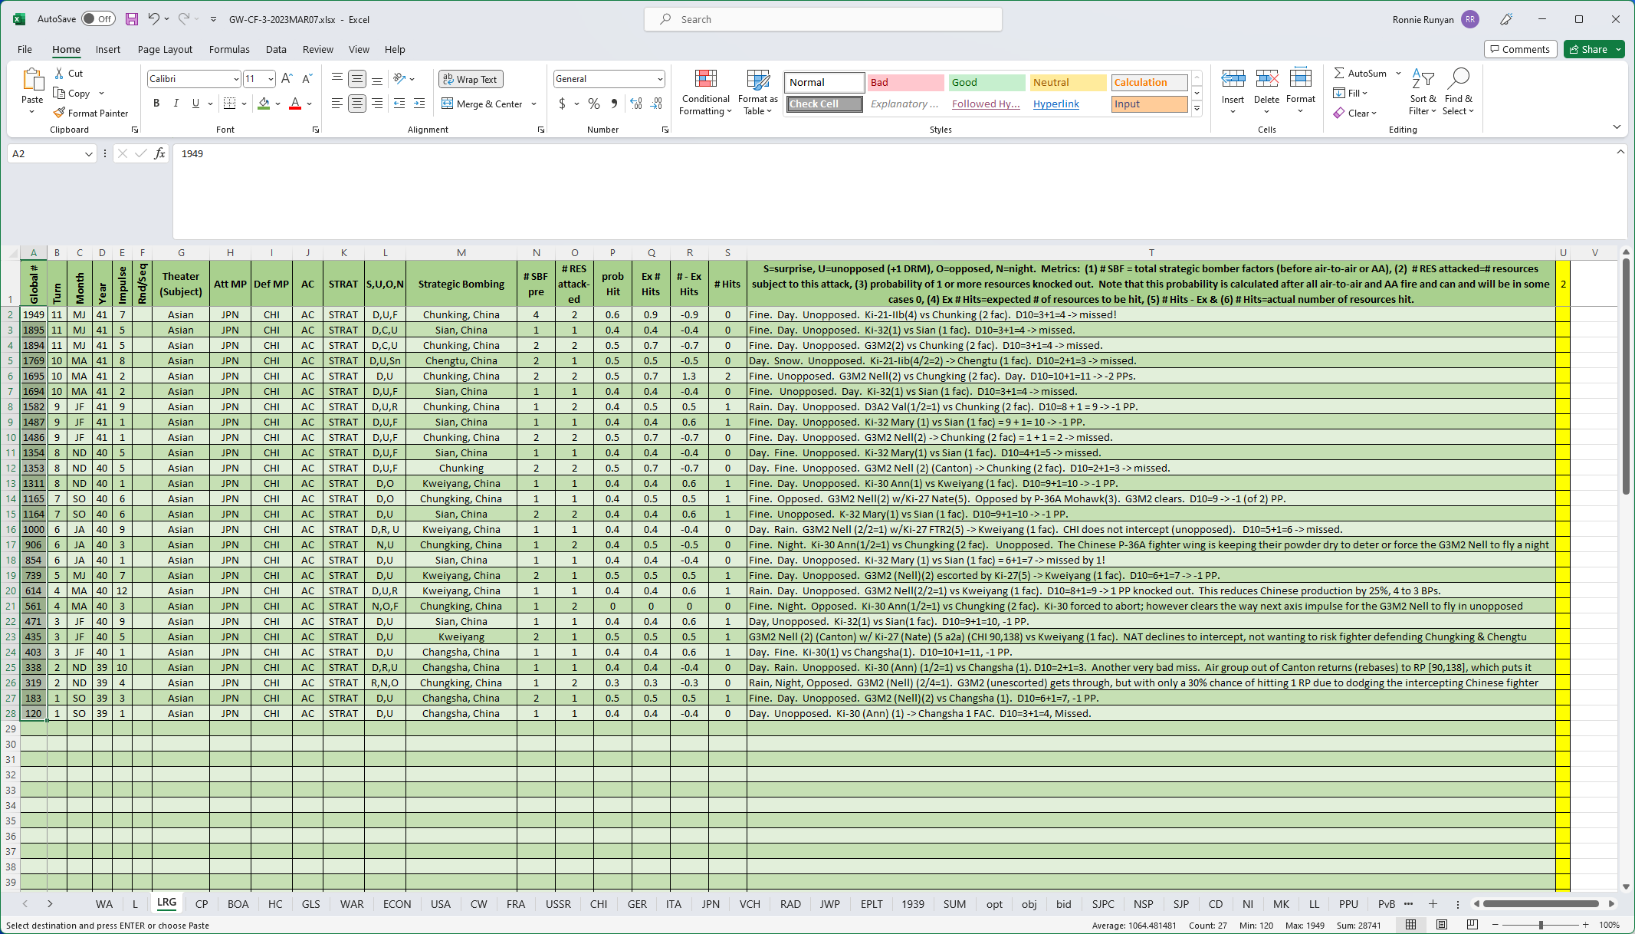Switch to Page Layout view in status bar
1635x934 pixels.
pyautogui.click(x=1441, y=925)
